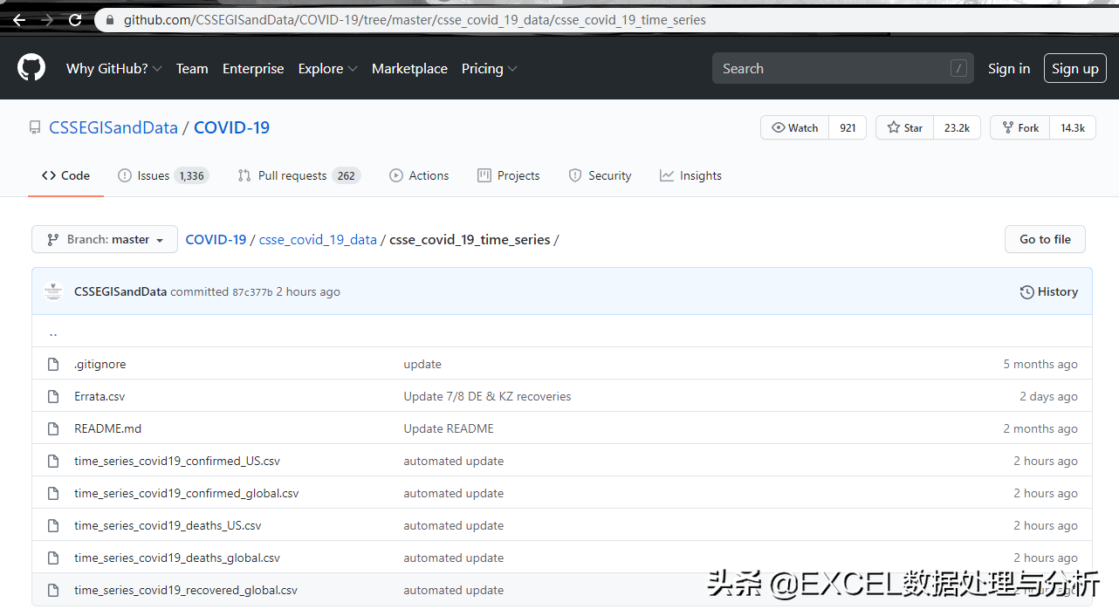Switch to the Code tab

click(66, 175)
